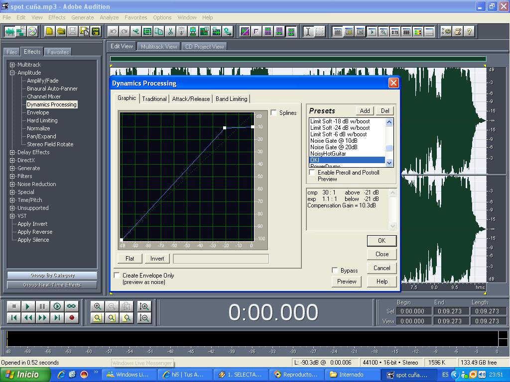Click the Loop playback infinity icon

point(72,306)
